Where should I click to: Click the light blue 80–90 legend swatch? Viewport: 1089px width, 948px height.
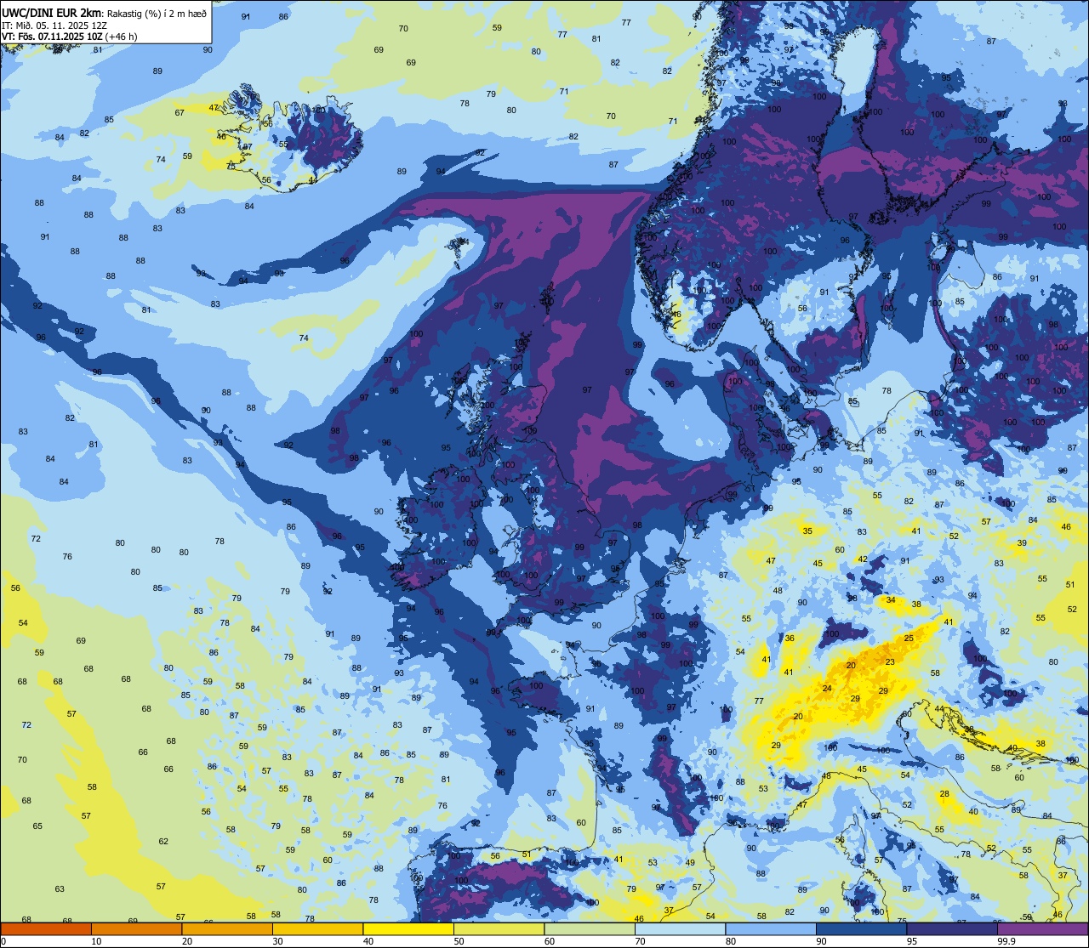tap(771, 929)
